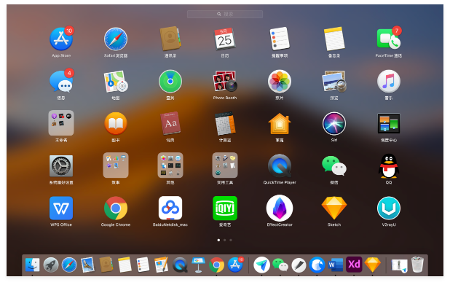The width and height of the screenshot is (450, 285).
Task: Open the Trash in the Dock
Action: pos(417,265)
